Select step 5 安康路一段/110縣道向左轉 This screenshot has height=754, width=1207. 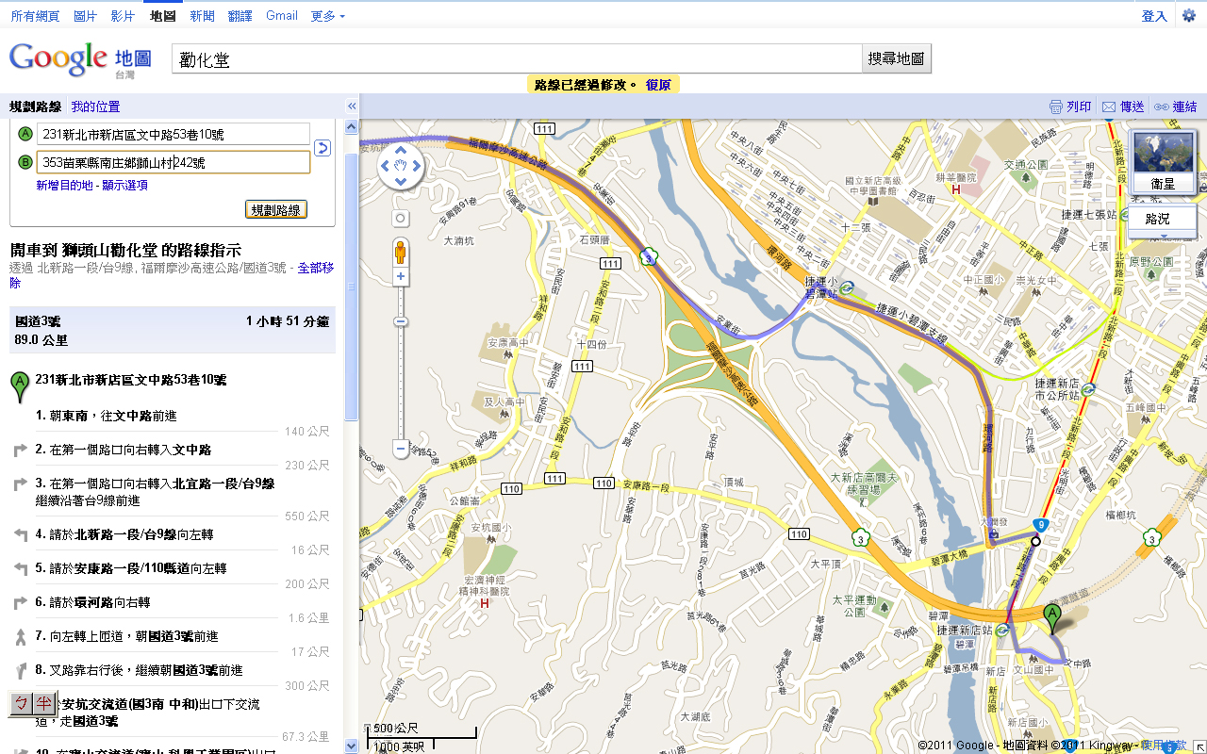[x=173, y=568]
